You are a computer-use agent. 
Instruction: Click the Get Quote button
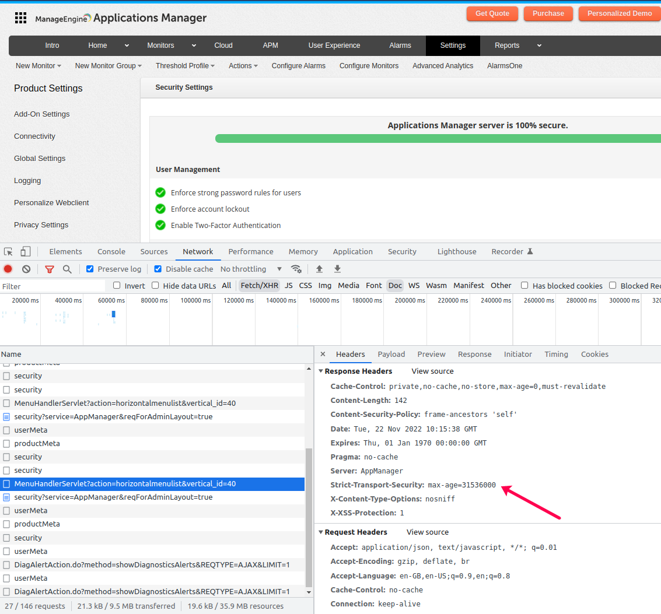(492, 13)
